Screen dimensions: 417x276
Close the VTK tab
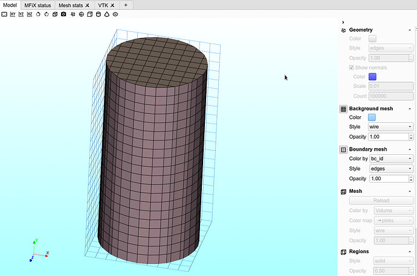pos(112,4)
